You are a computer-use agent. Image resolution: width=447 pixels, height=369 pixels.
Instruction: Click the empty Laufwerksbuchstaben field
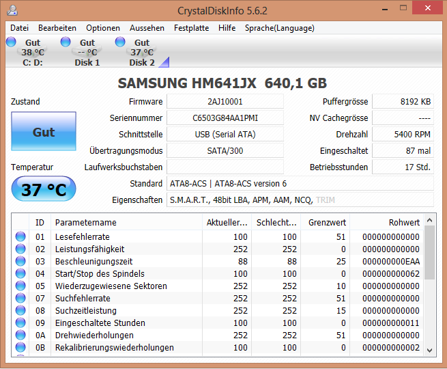225,167
